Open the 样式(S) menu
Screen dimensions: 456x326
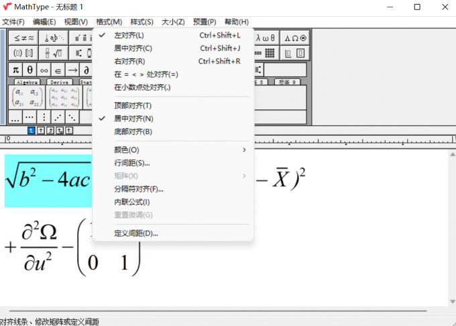tap(142, 22)
